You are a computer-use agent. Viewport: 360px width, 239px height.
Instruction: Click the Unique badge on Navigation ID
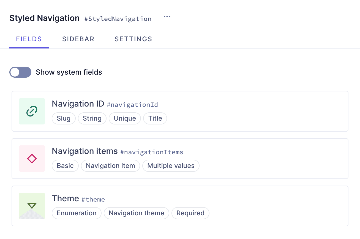125,118
